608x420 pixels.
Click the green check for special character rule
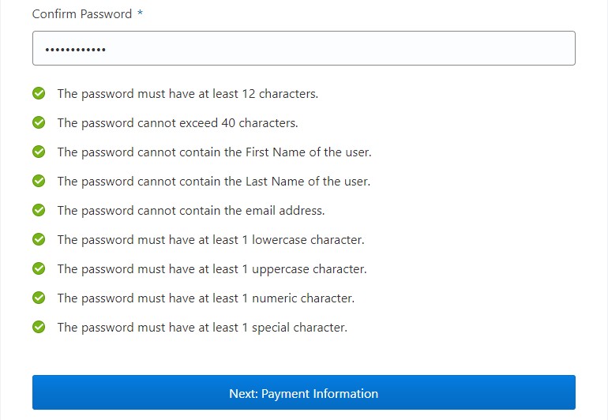pos(39,328)
